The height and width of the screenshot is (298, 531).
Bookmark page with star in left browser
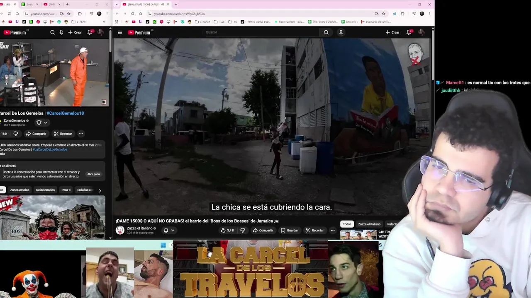click(x=69, y=14)
